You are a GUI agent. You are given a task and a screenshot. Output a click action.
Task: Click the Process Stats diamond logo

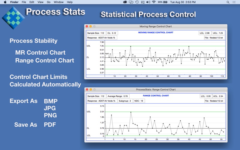pyautogui.click(x=13, y=18)
